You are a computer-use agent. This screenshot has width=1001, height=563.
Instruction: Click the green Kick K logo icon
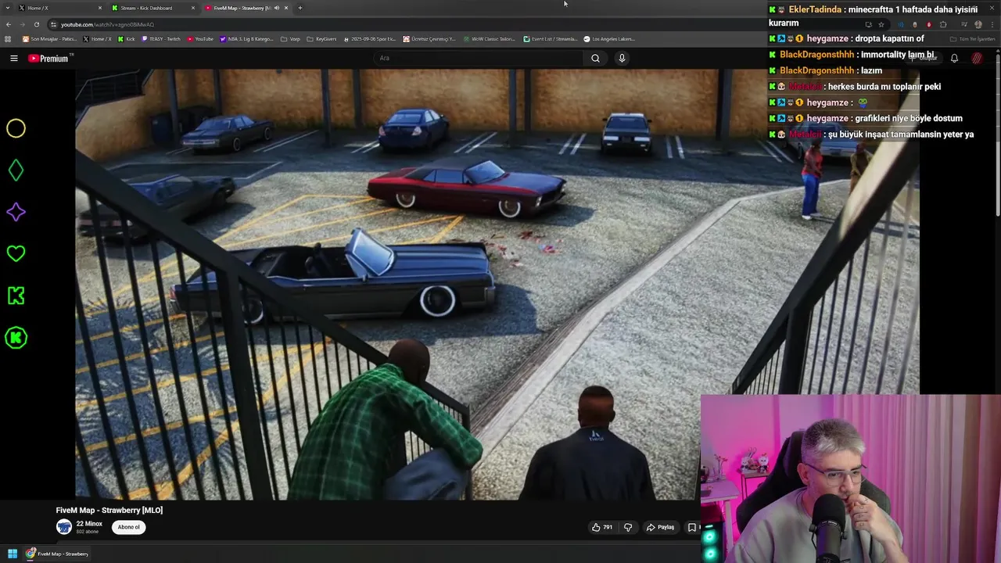[x=16, y=296]
